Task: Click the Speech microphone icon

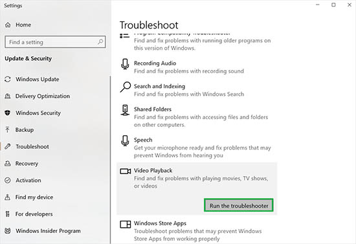Action: (x=125, y=140)
